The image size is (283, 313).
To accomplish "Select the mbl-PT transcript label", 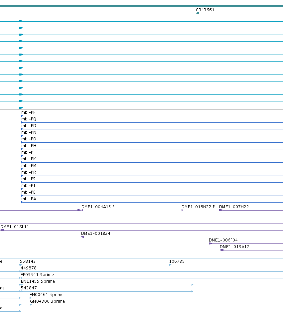I will 29,186.
